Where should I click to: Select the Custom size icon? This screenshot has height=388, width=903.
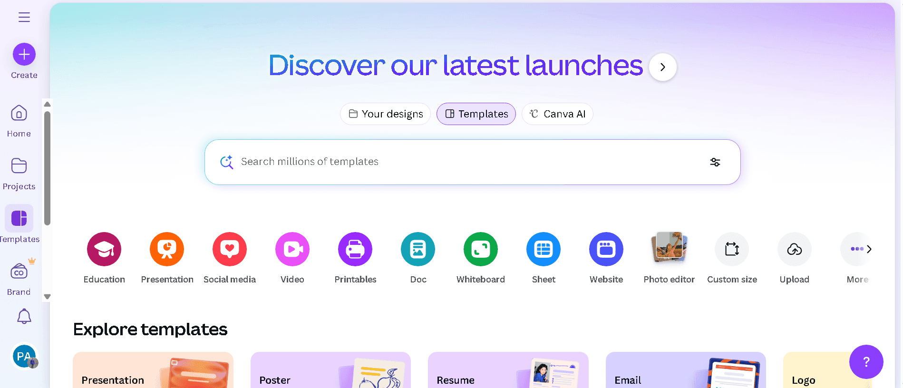[732, 249]
